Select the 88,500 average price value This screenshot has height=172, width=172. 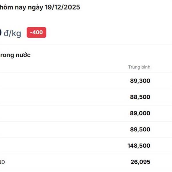(140, 97)
